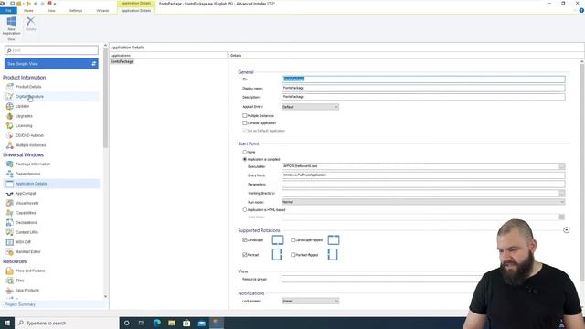Click the Parameters input field

point(423,185)
